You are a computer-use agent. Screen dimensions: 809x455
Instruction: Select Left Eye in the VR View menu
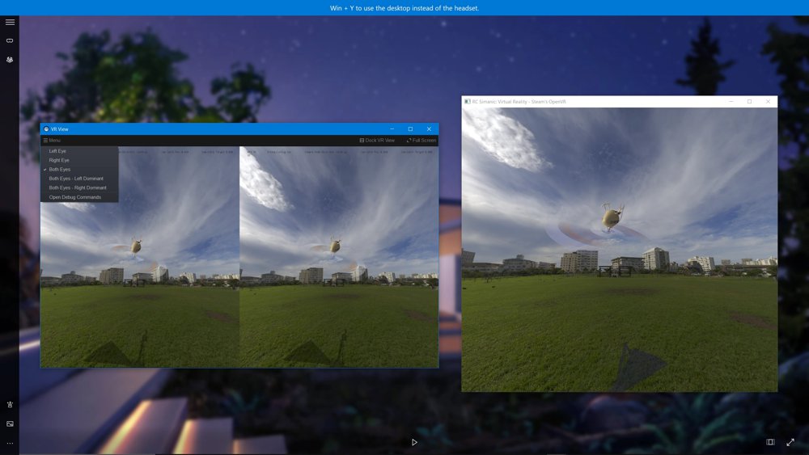coord(57,151)
